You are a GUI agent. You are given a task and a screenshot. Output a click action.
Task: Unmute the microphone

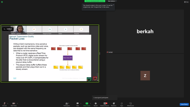point(4,104)
